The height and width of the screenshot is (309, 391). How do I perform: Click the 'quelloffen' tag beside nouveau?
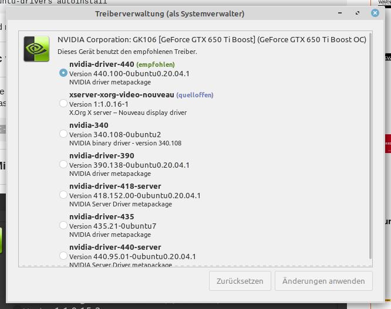coord(195,95)
